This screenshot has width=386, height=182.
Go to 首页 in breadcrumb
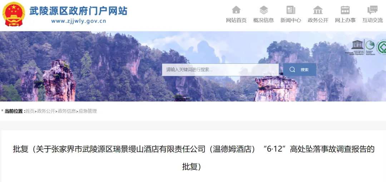click(30, 111)
